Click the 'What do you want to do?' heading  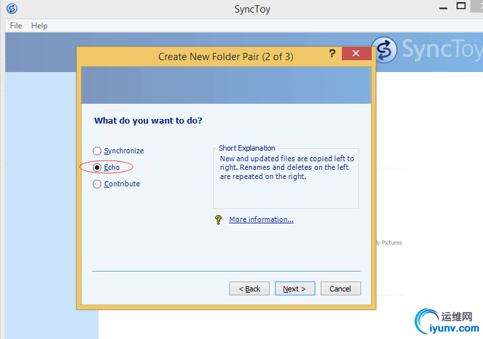148,120
